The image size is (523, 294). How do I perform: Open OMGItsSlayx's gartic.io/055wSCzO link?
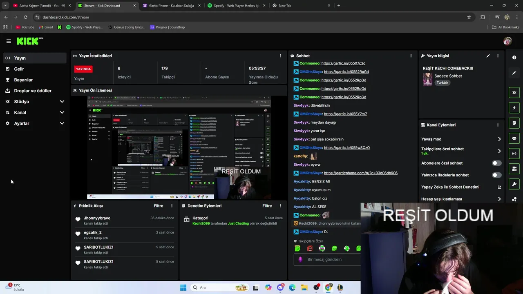pos(346,148)
